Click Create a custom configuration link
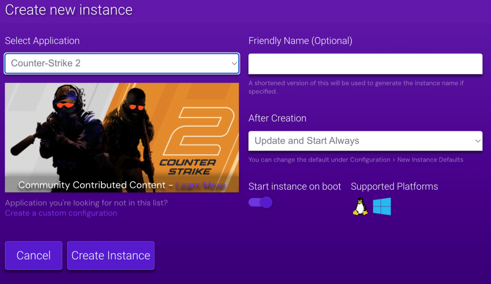 61,213
